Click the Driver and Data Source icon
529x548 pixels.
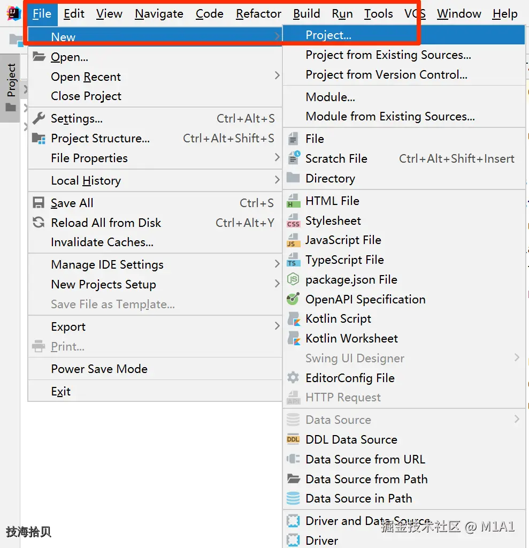293,521
